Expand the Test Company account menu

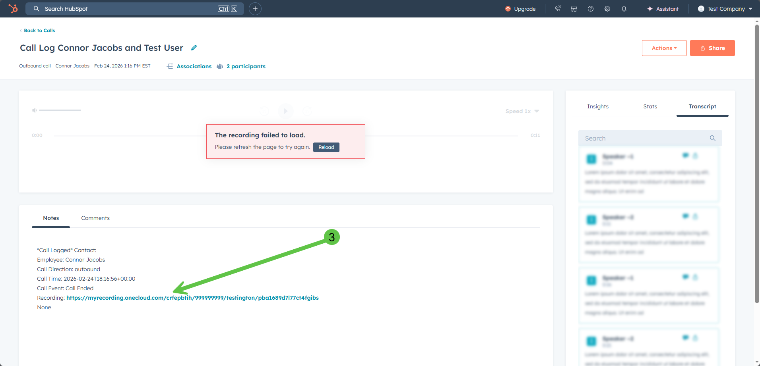pyautogui.click(x=725, y=9)
